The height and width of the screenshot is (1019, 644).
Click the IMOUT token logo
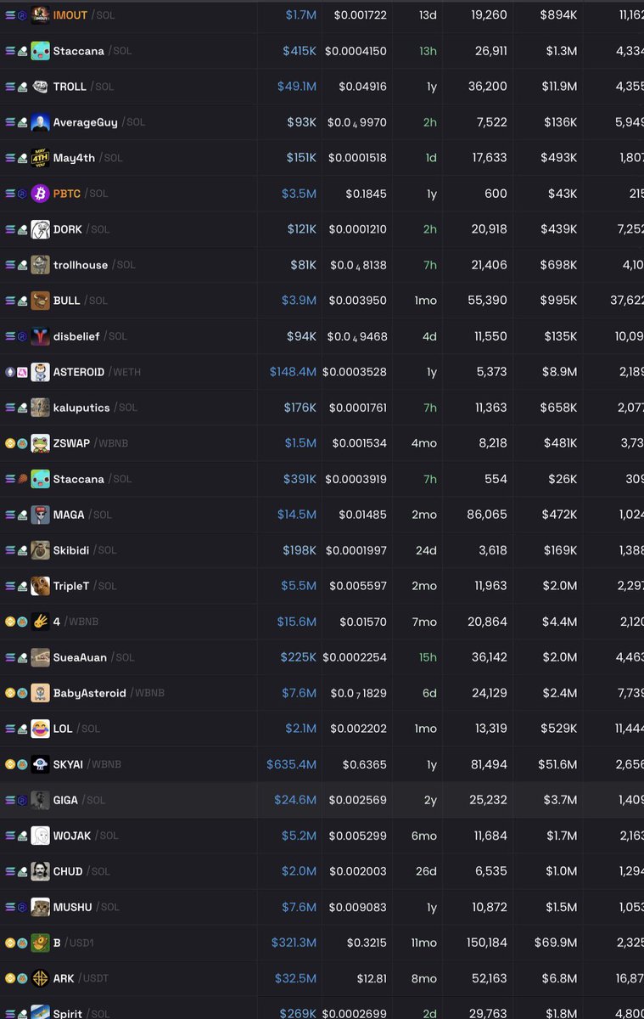click(40, 15)
